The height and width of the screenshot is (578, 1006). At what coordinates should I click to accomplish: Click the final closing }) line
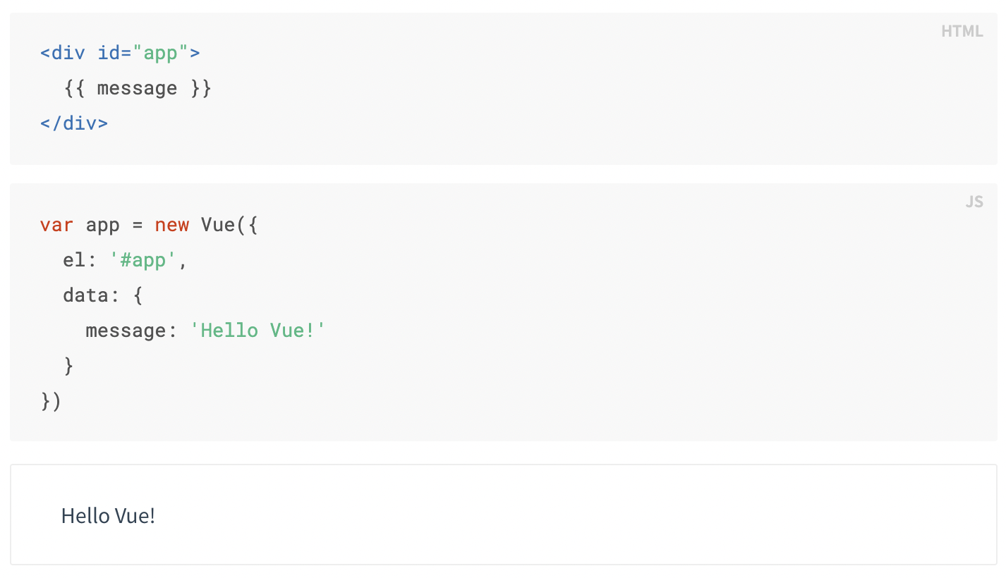pos(51,401)
